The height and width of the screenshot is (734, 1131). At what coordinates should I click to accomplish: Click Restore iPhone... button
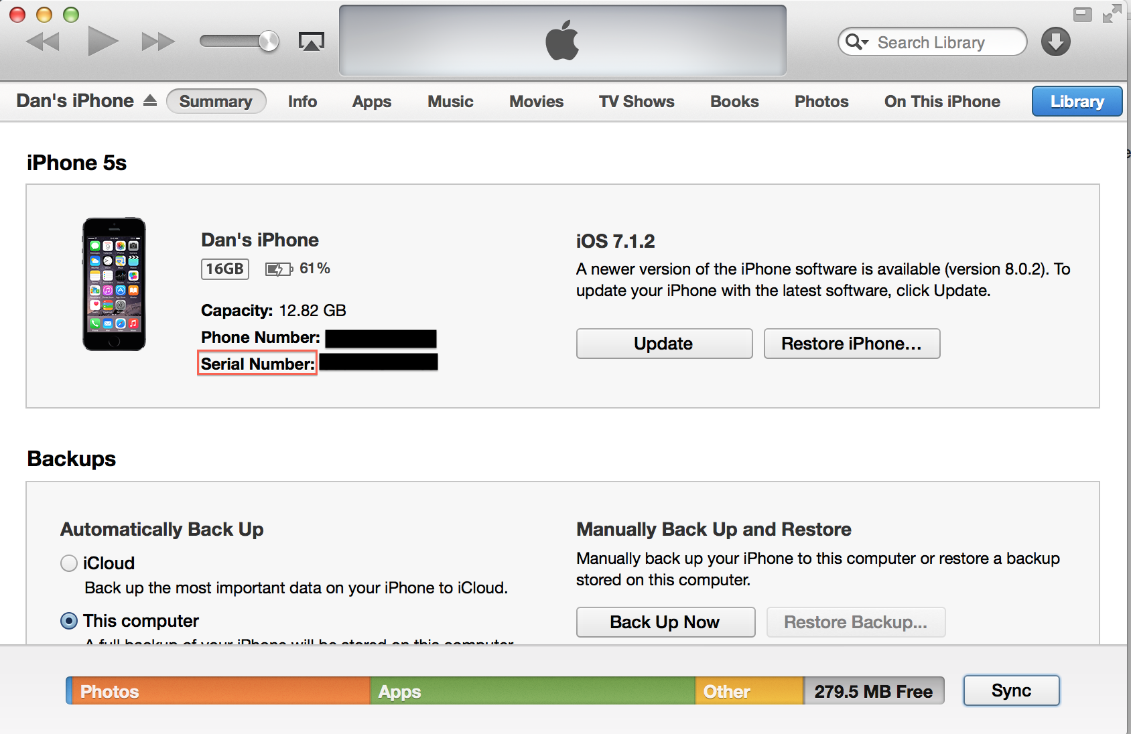pos(852,344)
